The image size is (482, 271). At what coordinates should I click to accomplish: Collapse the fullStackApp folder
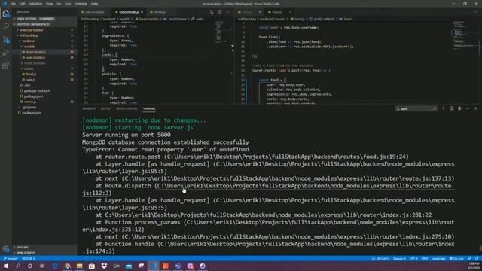[44, 35]
